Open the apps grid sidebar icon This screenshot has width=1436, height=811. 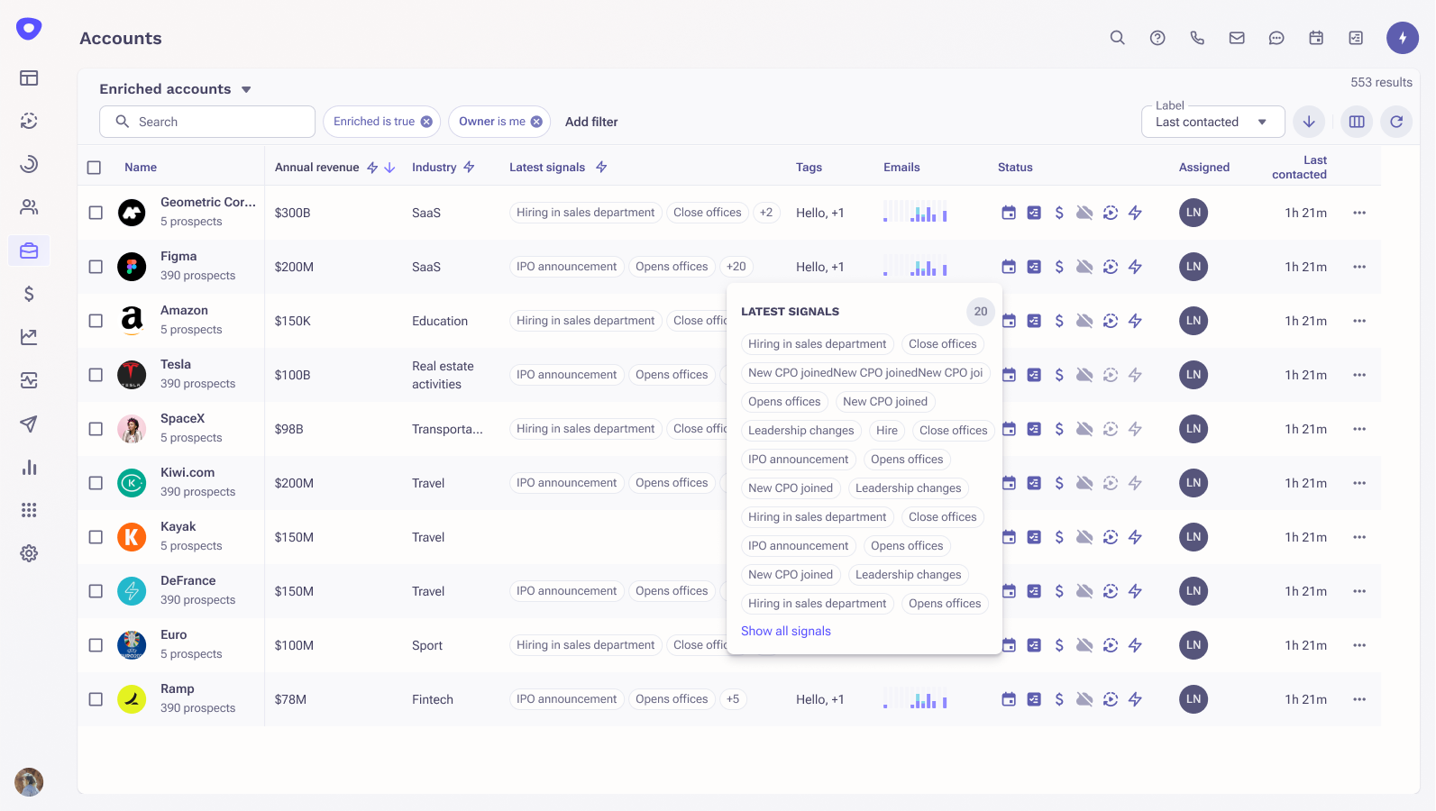(29, 510)
